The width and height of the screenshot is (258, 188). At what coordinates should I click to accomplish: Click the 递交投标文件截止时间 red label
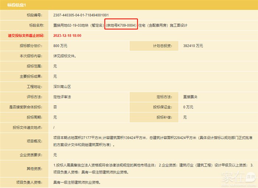(26, 36)
